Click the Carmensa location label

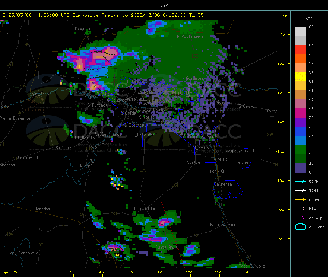(x=223, y=184)
